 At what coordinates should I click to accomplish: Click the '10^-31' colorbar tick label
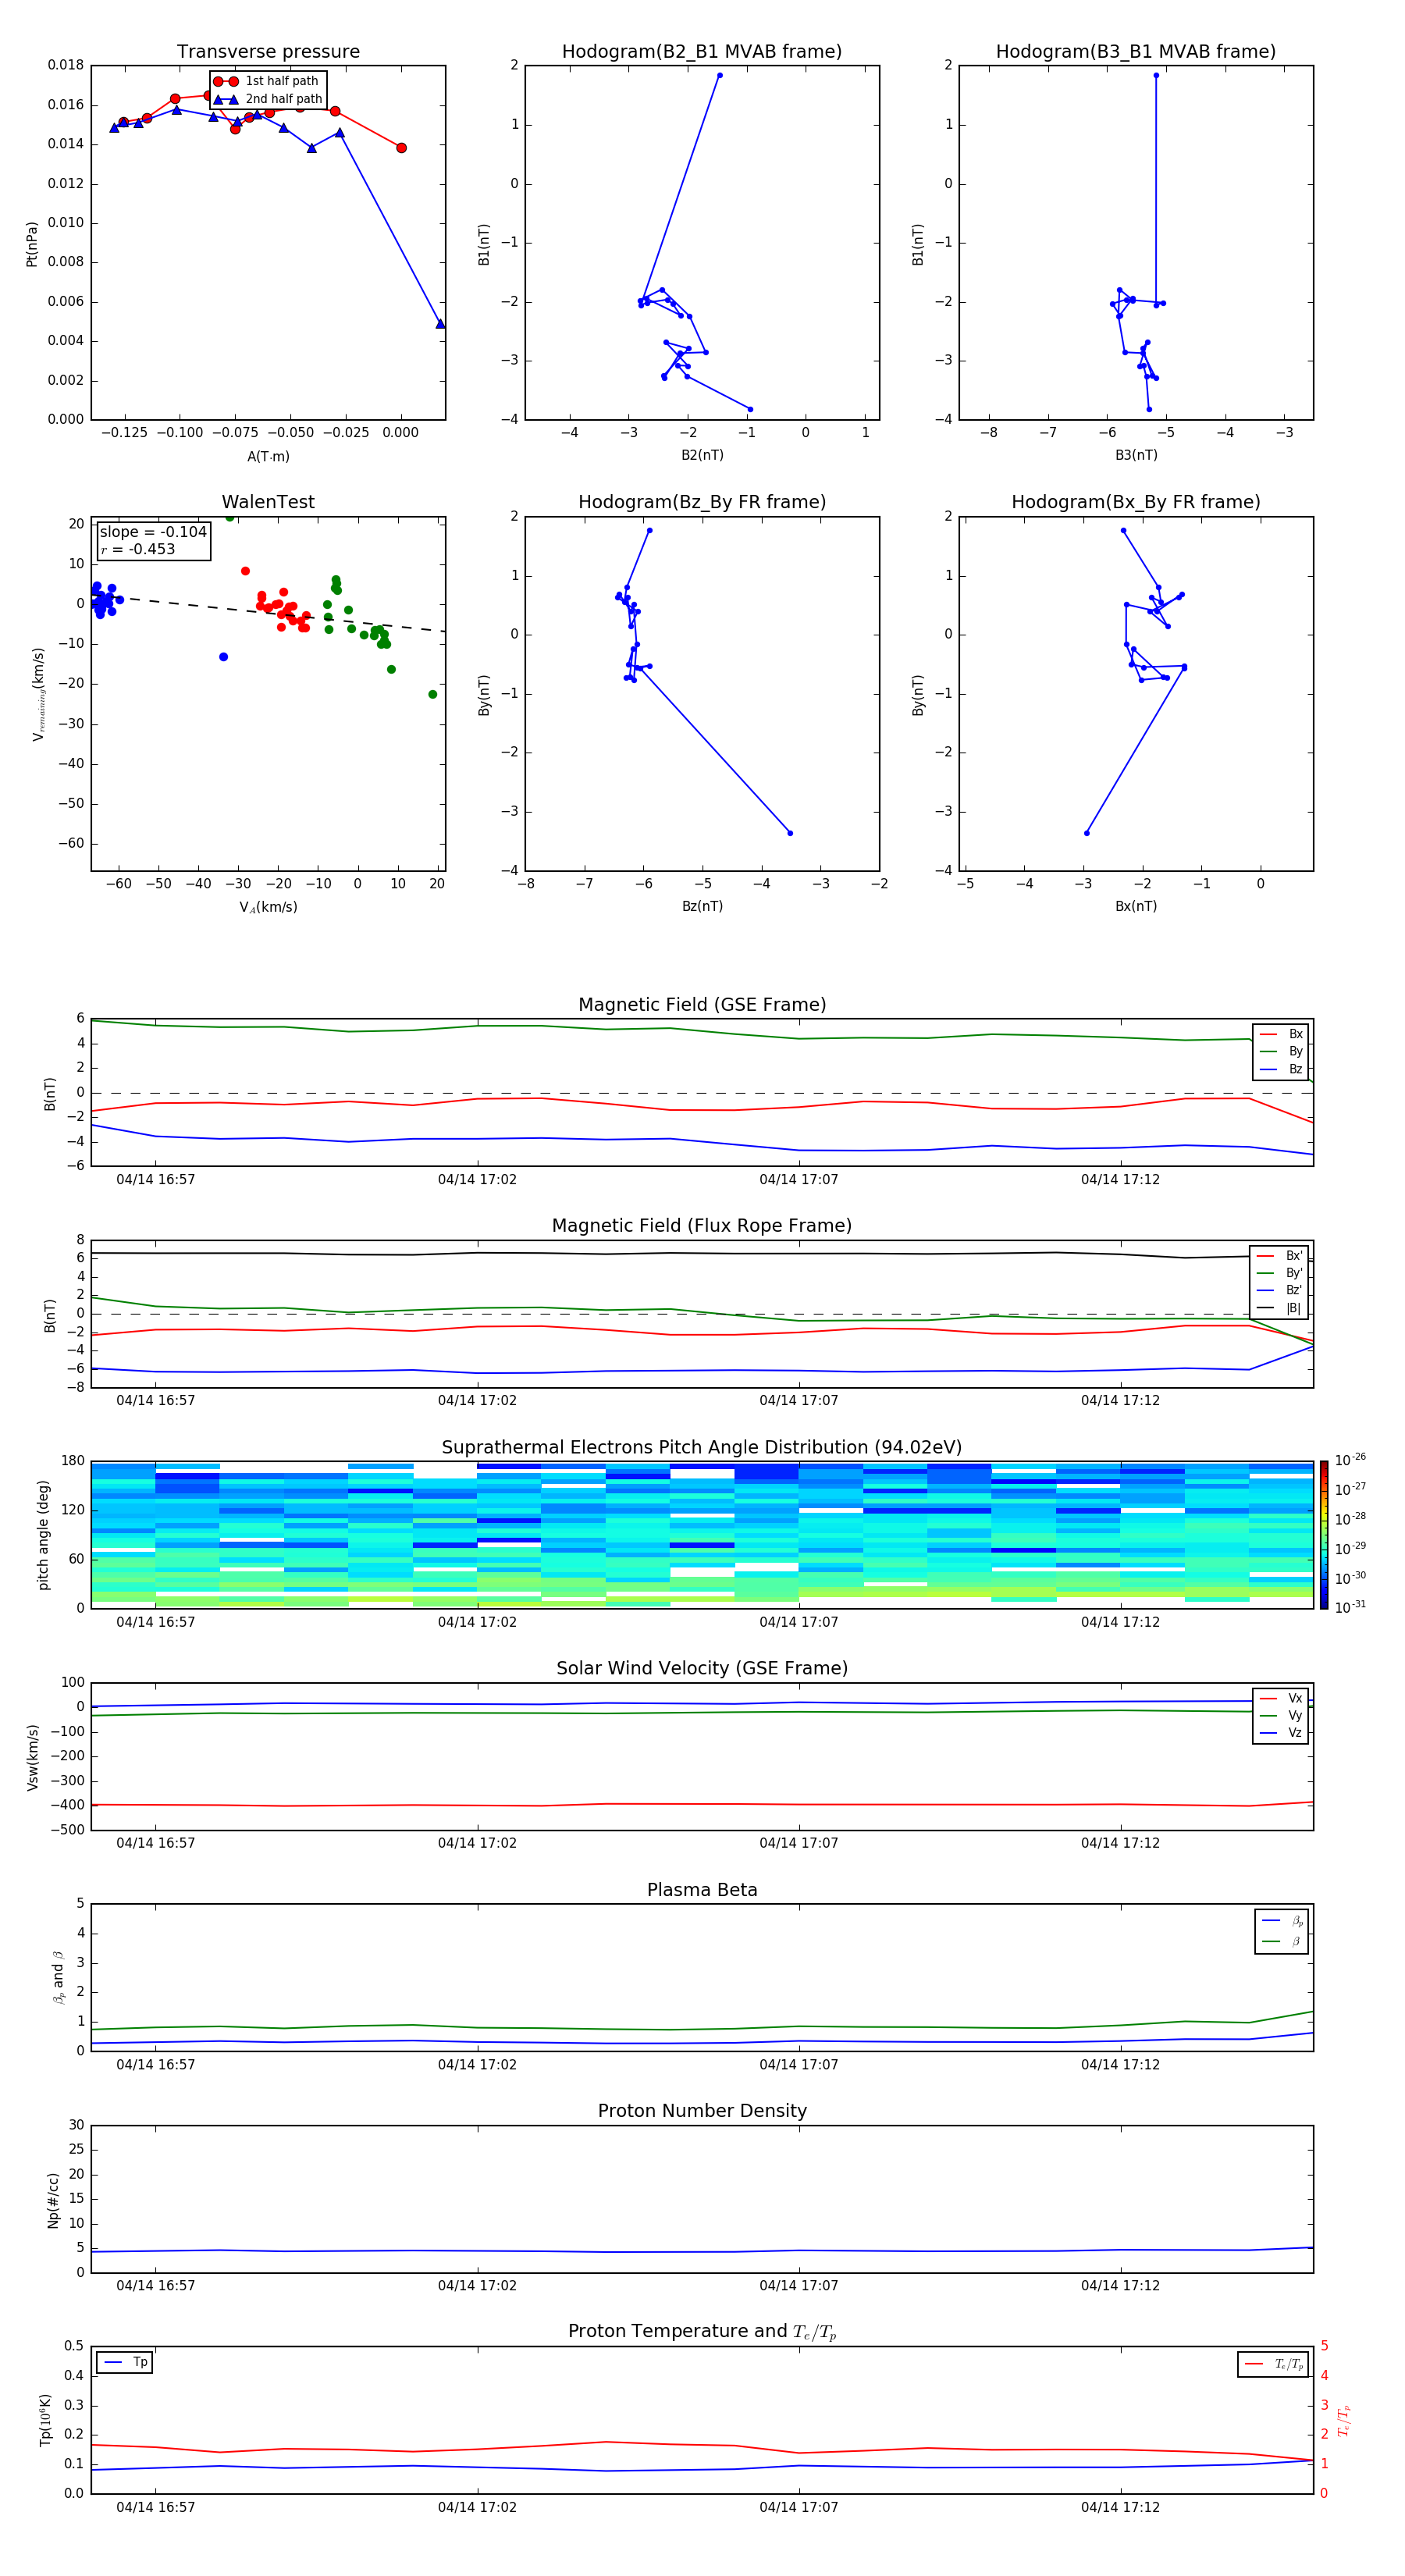coord(1350,1607)
